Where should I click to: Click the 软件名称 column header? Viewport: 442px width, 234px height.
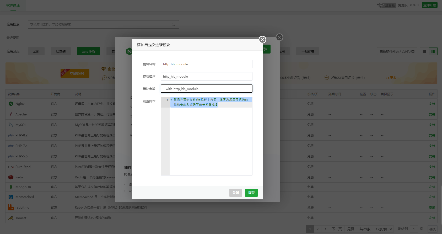click(x=14, y=94)
